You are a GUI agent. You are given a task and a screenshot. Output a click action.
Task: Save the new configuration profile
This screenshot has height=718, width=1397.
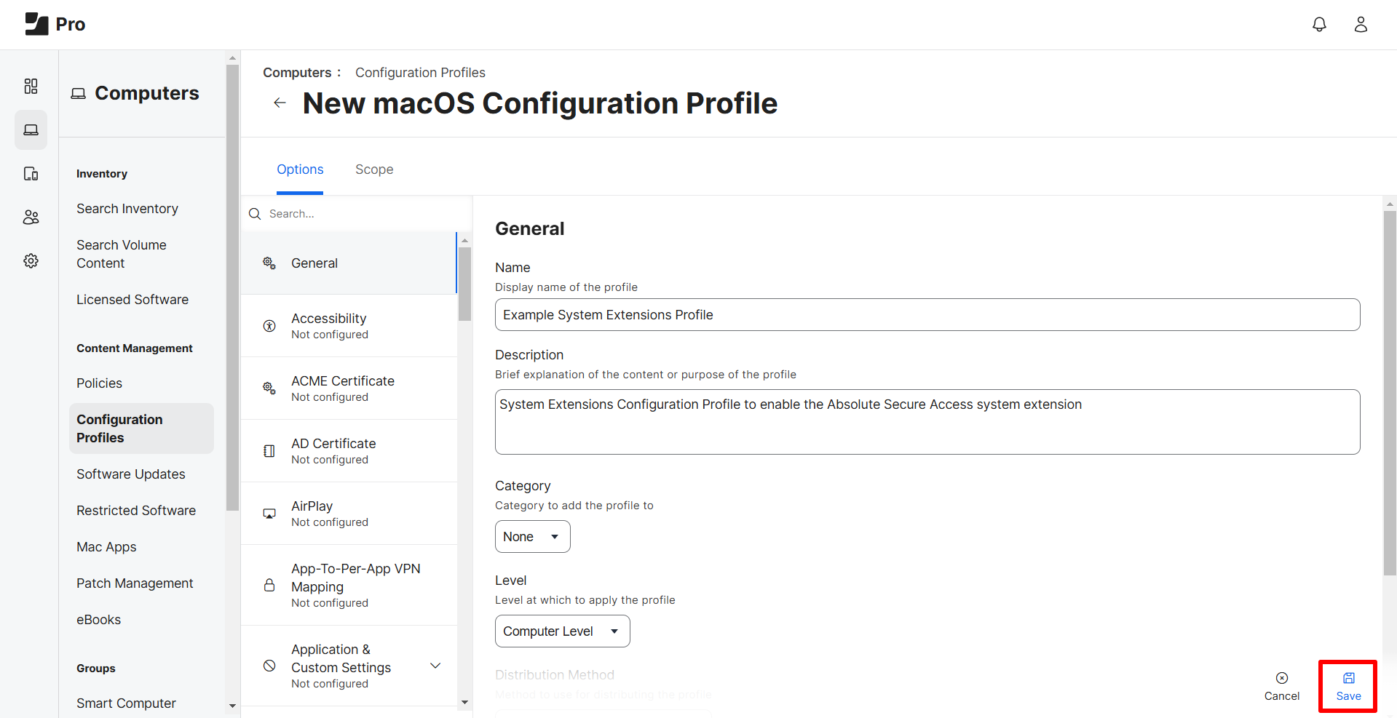click(1347, 685)
